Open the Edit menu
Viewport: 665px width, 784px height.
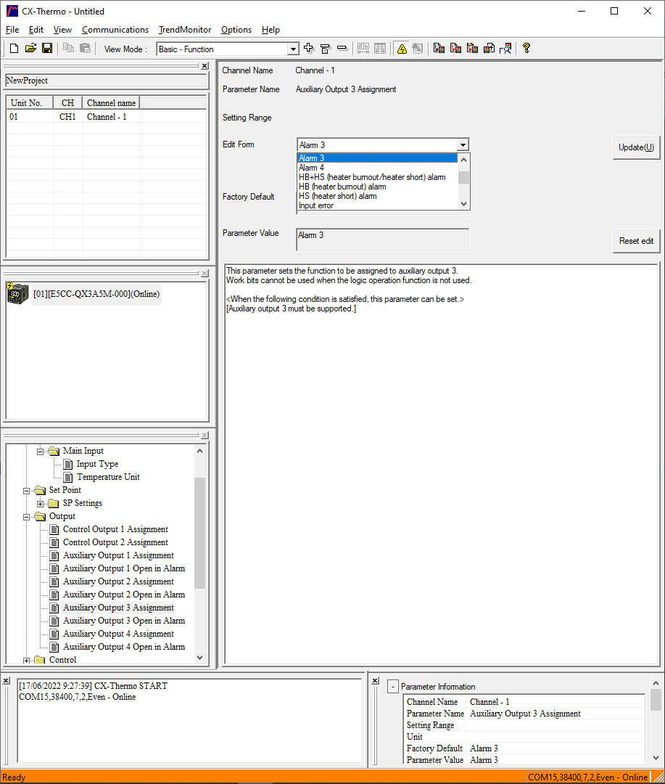click(x=36, y=30)
